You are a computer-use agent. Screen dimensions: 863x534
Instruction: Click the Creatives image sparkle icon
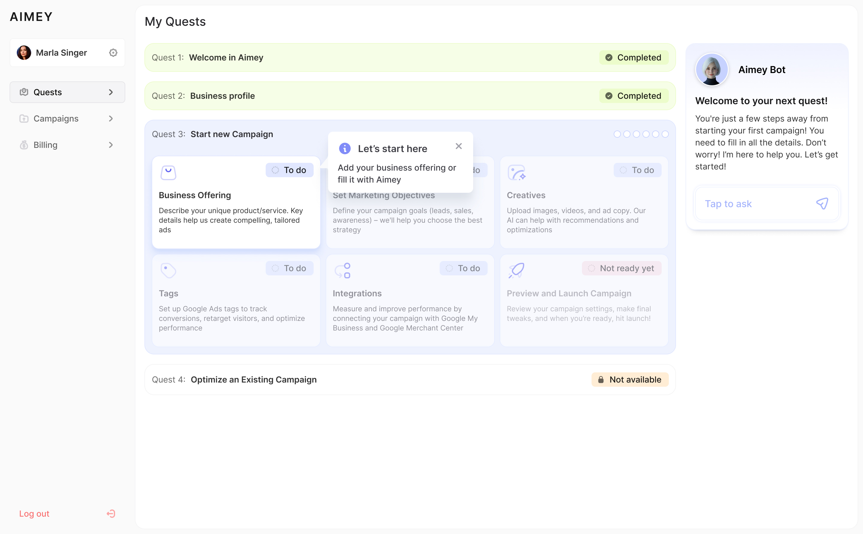[x=516, y=173]
